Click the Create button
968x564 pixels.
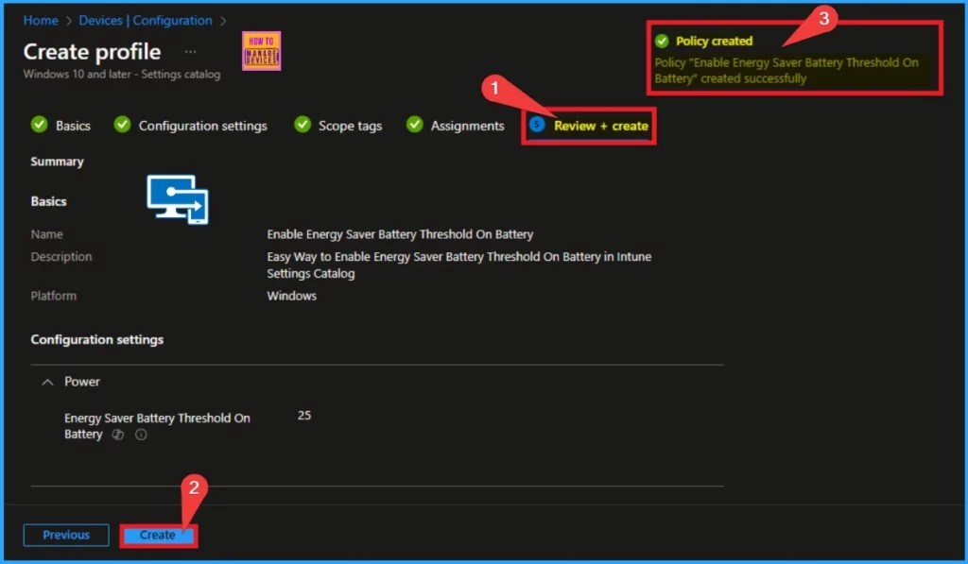[x=158, y=535]
